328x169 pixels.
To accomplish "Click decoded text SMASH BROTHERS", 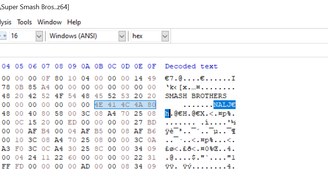I will (x=196, y=96).
